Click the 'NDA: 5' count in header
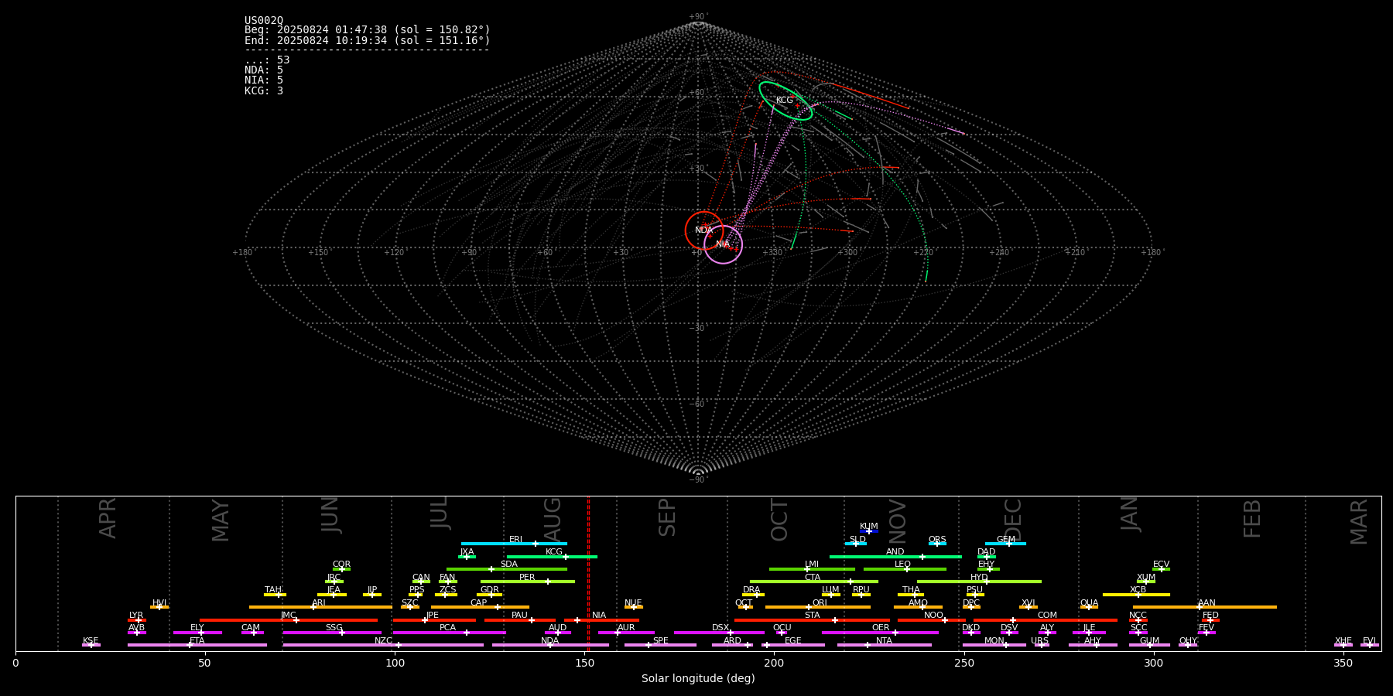This screenshot has width=1393, height=696. (264, 70)
